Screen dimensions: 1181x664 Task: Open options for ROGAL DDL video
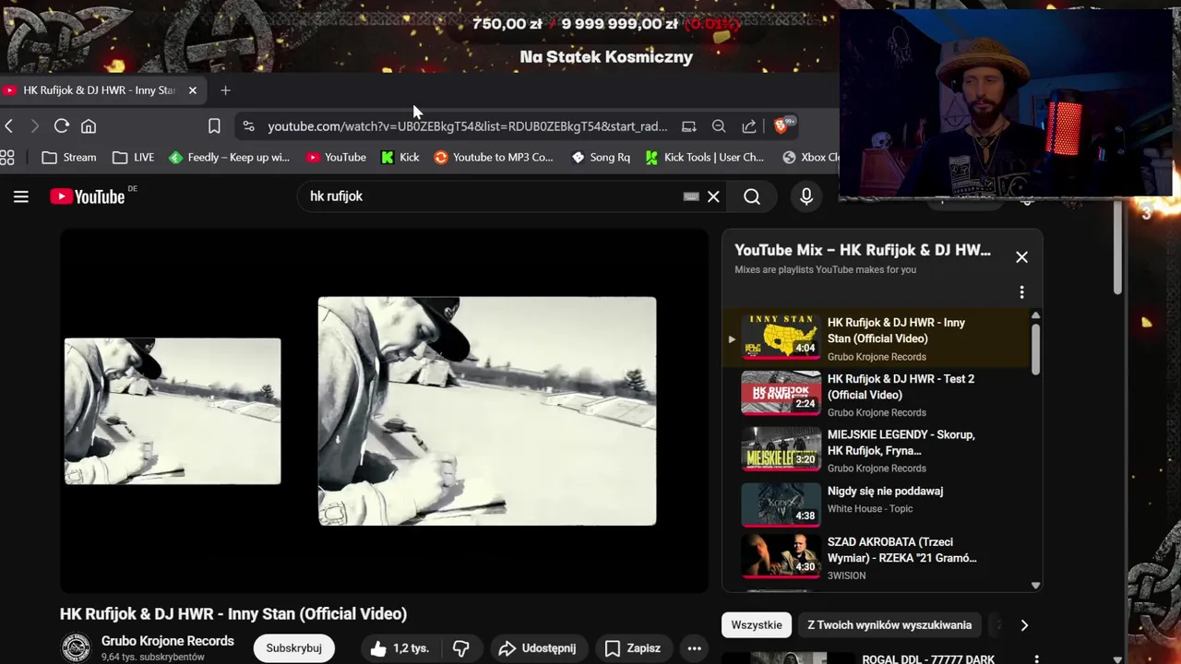point(1036,659)
